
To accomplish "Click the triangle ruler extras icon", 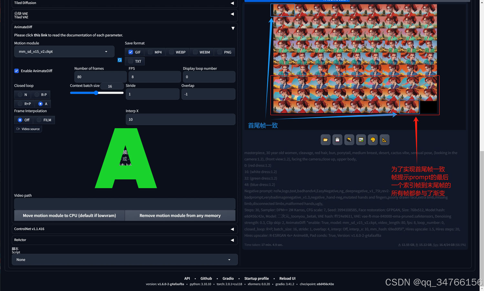I will pyautogui.click(x=384, y=140).
